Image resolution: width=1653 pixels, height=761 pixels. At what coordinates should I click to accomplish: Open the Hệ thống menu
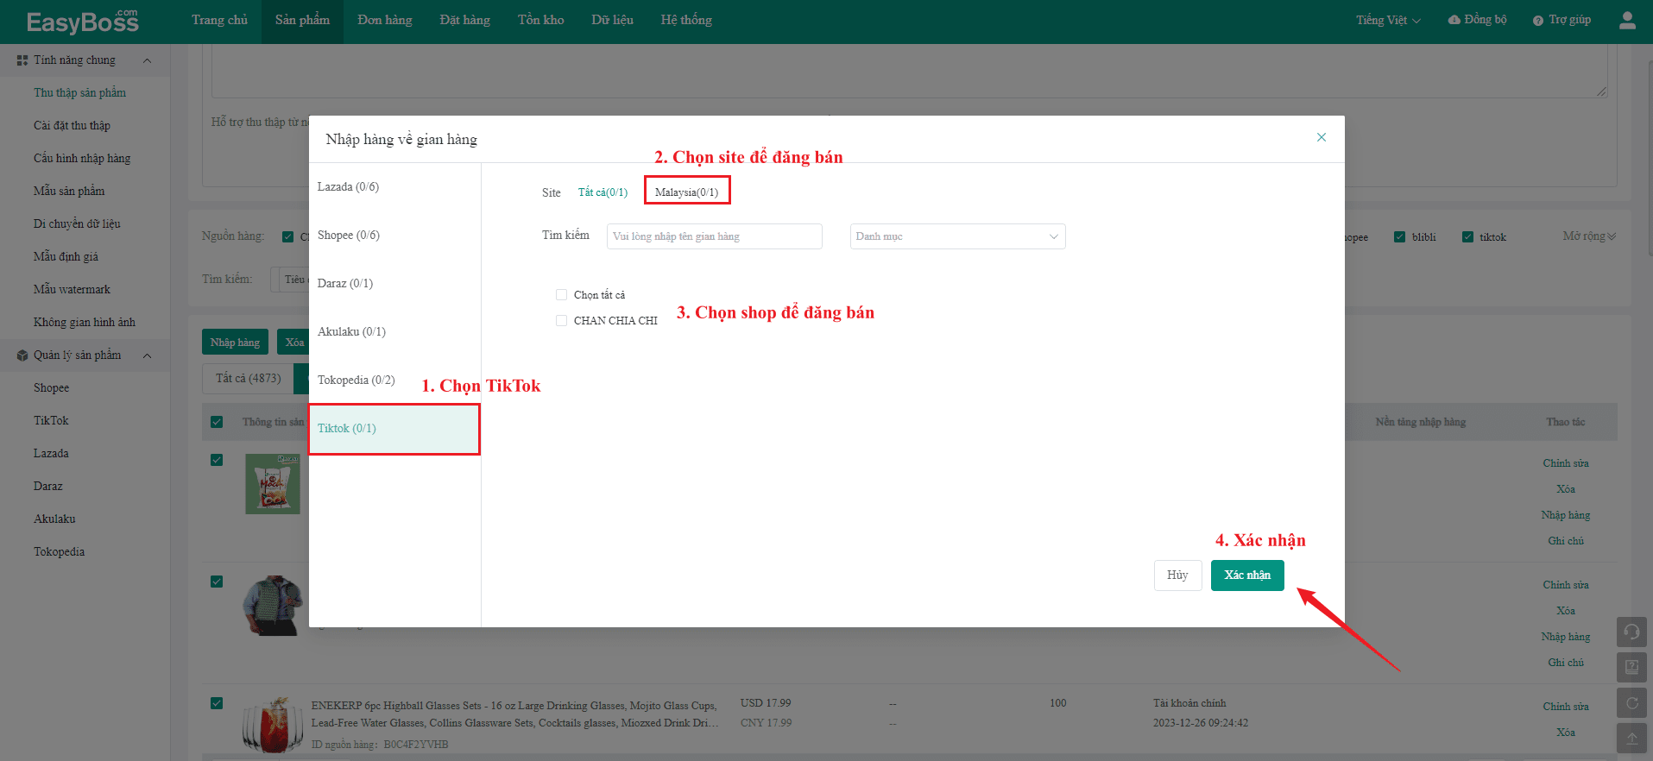[x=686, y=21]
